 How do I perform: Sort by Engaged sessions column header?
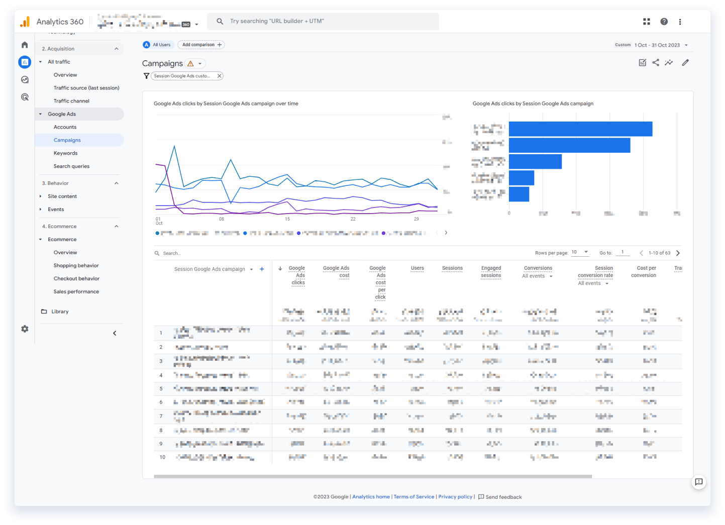pos(491,272)
